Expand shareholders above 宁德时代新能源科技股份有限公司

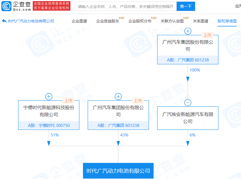(49, 97)
